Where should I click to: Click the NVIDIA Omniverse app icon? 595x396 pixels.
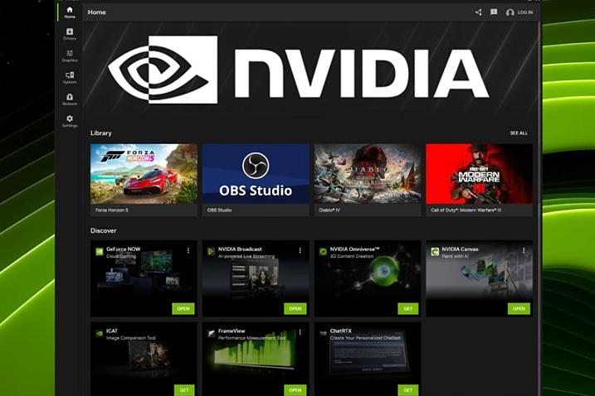(x=323, y=251)
